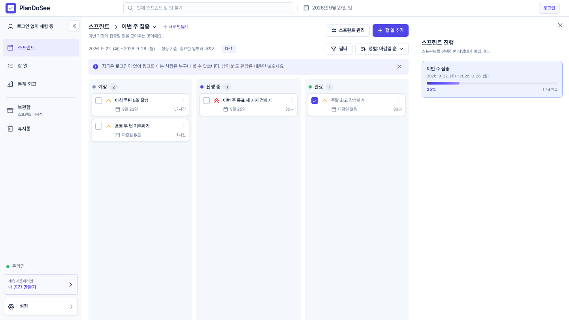
Task: Click priority arrow on 아침 루틴 5일 달성
Action: coord(109,100)
